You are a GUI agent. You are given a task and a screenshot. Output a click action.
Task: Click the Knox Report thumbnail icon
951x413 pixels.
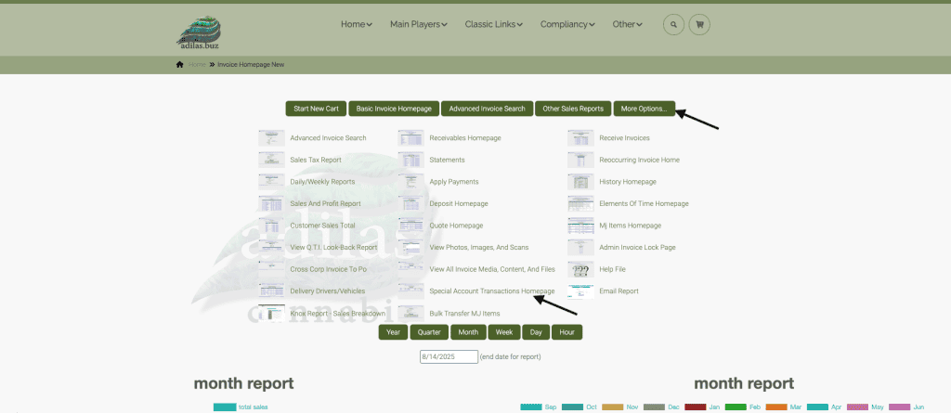pyautogui.click(x=271, y=313)
